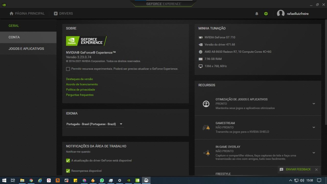The image size is (327, 184).
Task: Launch first Google Chrome taskbar icon
Action: point(31,180)
